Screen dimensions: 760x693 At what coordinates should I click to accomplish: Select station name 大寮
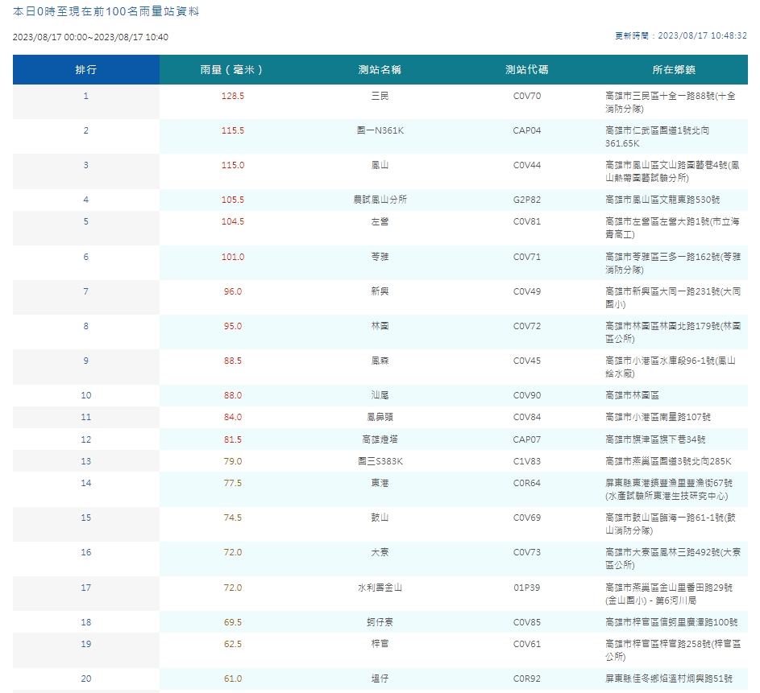pos(380,552)
